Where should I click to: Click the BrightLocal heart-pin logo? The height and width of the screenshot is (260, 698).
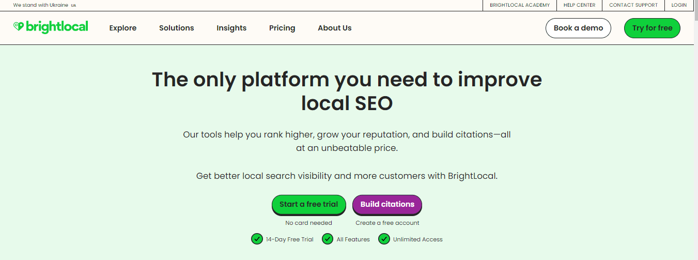pos(19,26)
